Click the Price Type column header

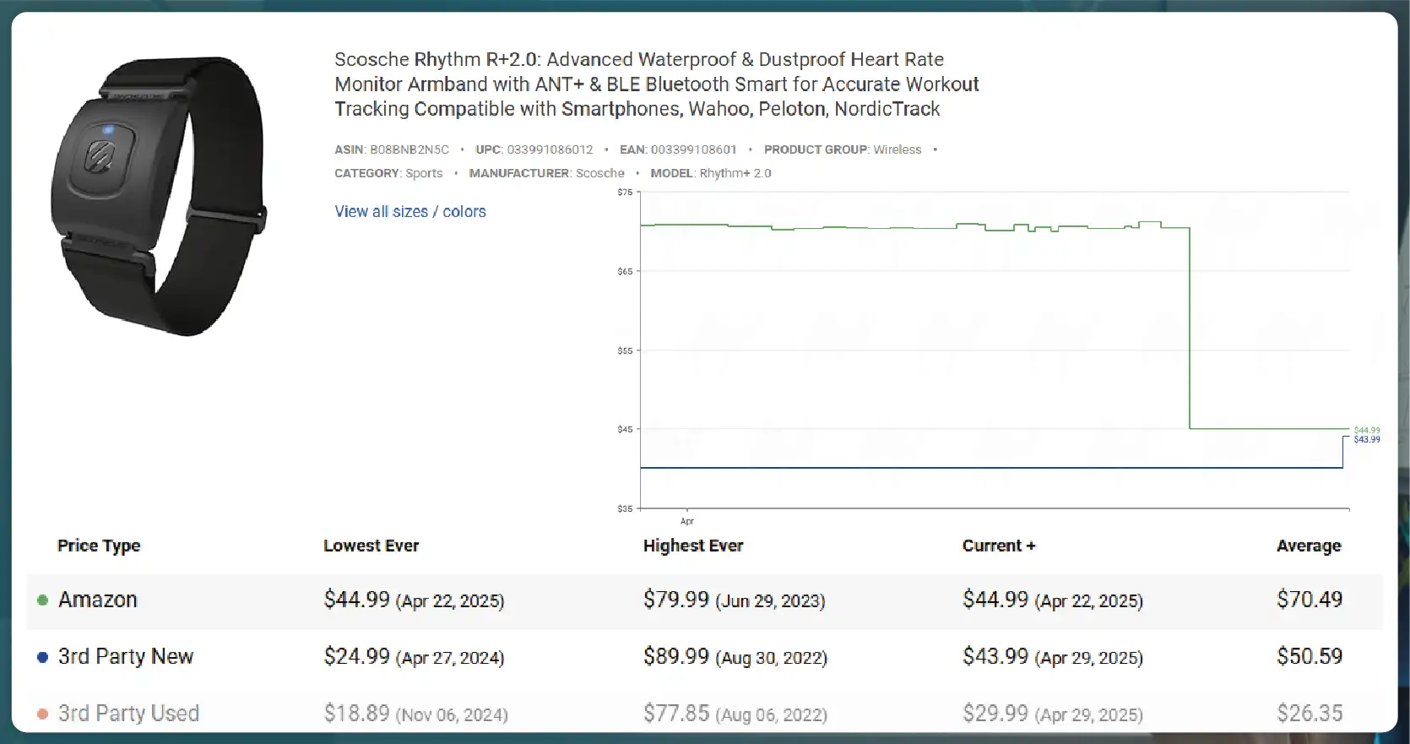coord(99,546)
